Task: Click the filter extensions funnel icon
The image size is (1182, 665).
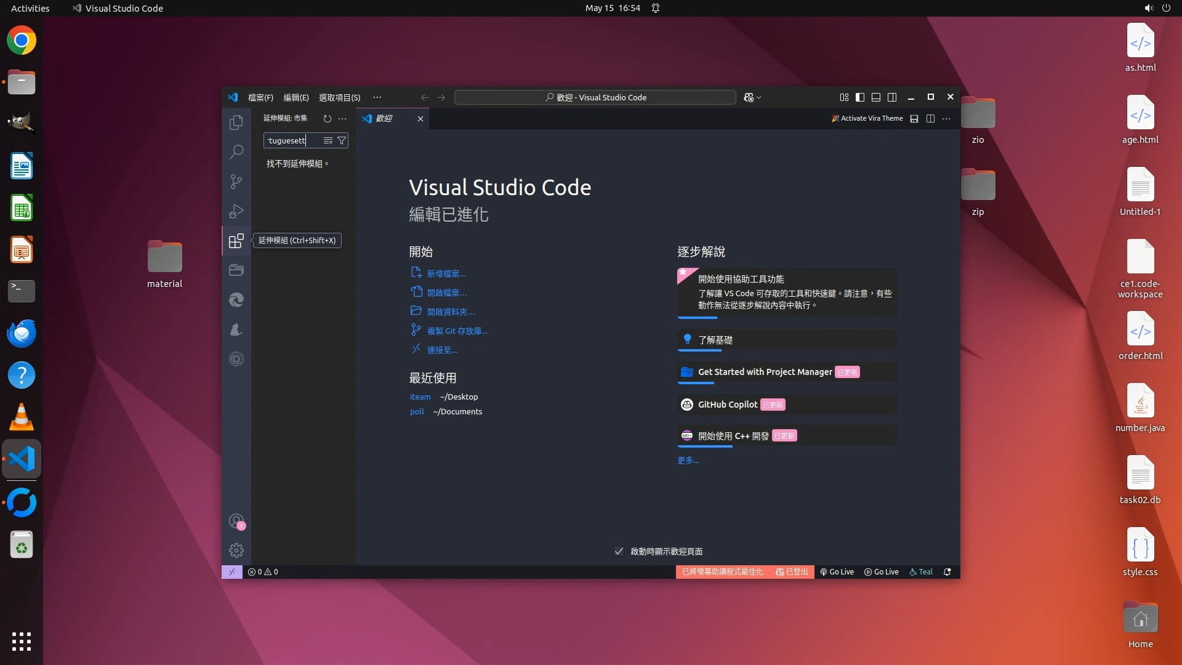Action: (x=342, y=140)
